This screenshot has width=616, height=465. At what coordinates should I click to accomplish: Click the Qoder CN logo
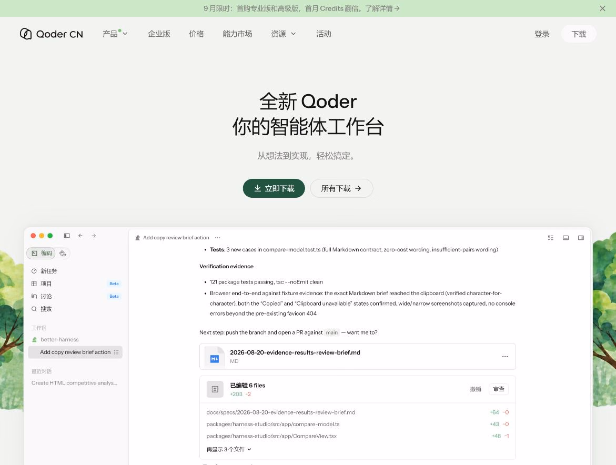tap(52, 34)
